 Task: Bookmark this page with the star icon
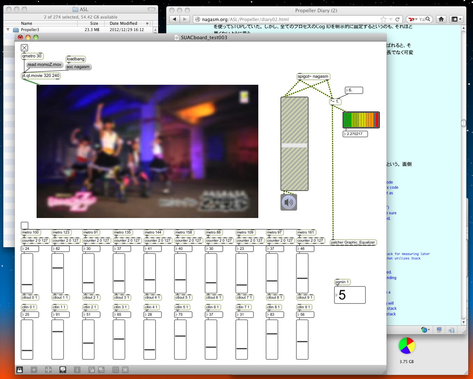(384, 19)
